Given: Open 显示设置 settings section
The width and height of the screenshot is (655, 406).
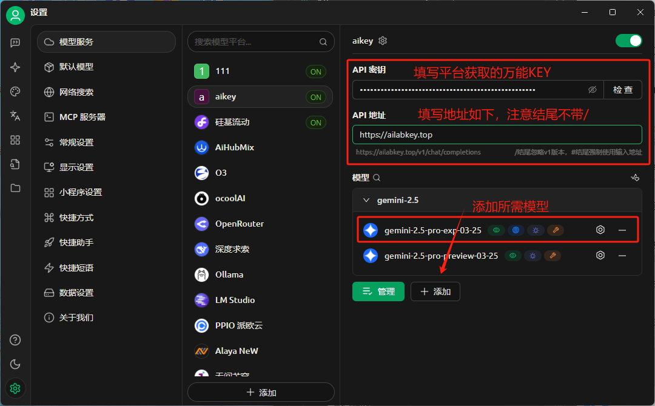Looking at the screenshot, I should click(107, 167).
